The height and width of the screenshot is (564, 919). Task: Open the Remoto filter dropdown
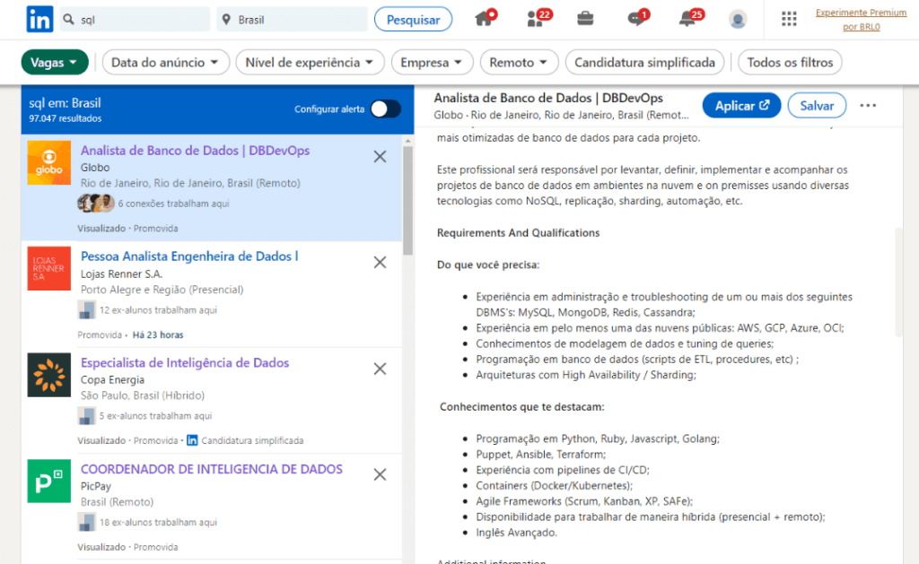coord(519,62)
